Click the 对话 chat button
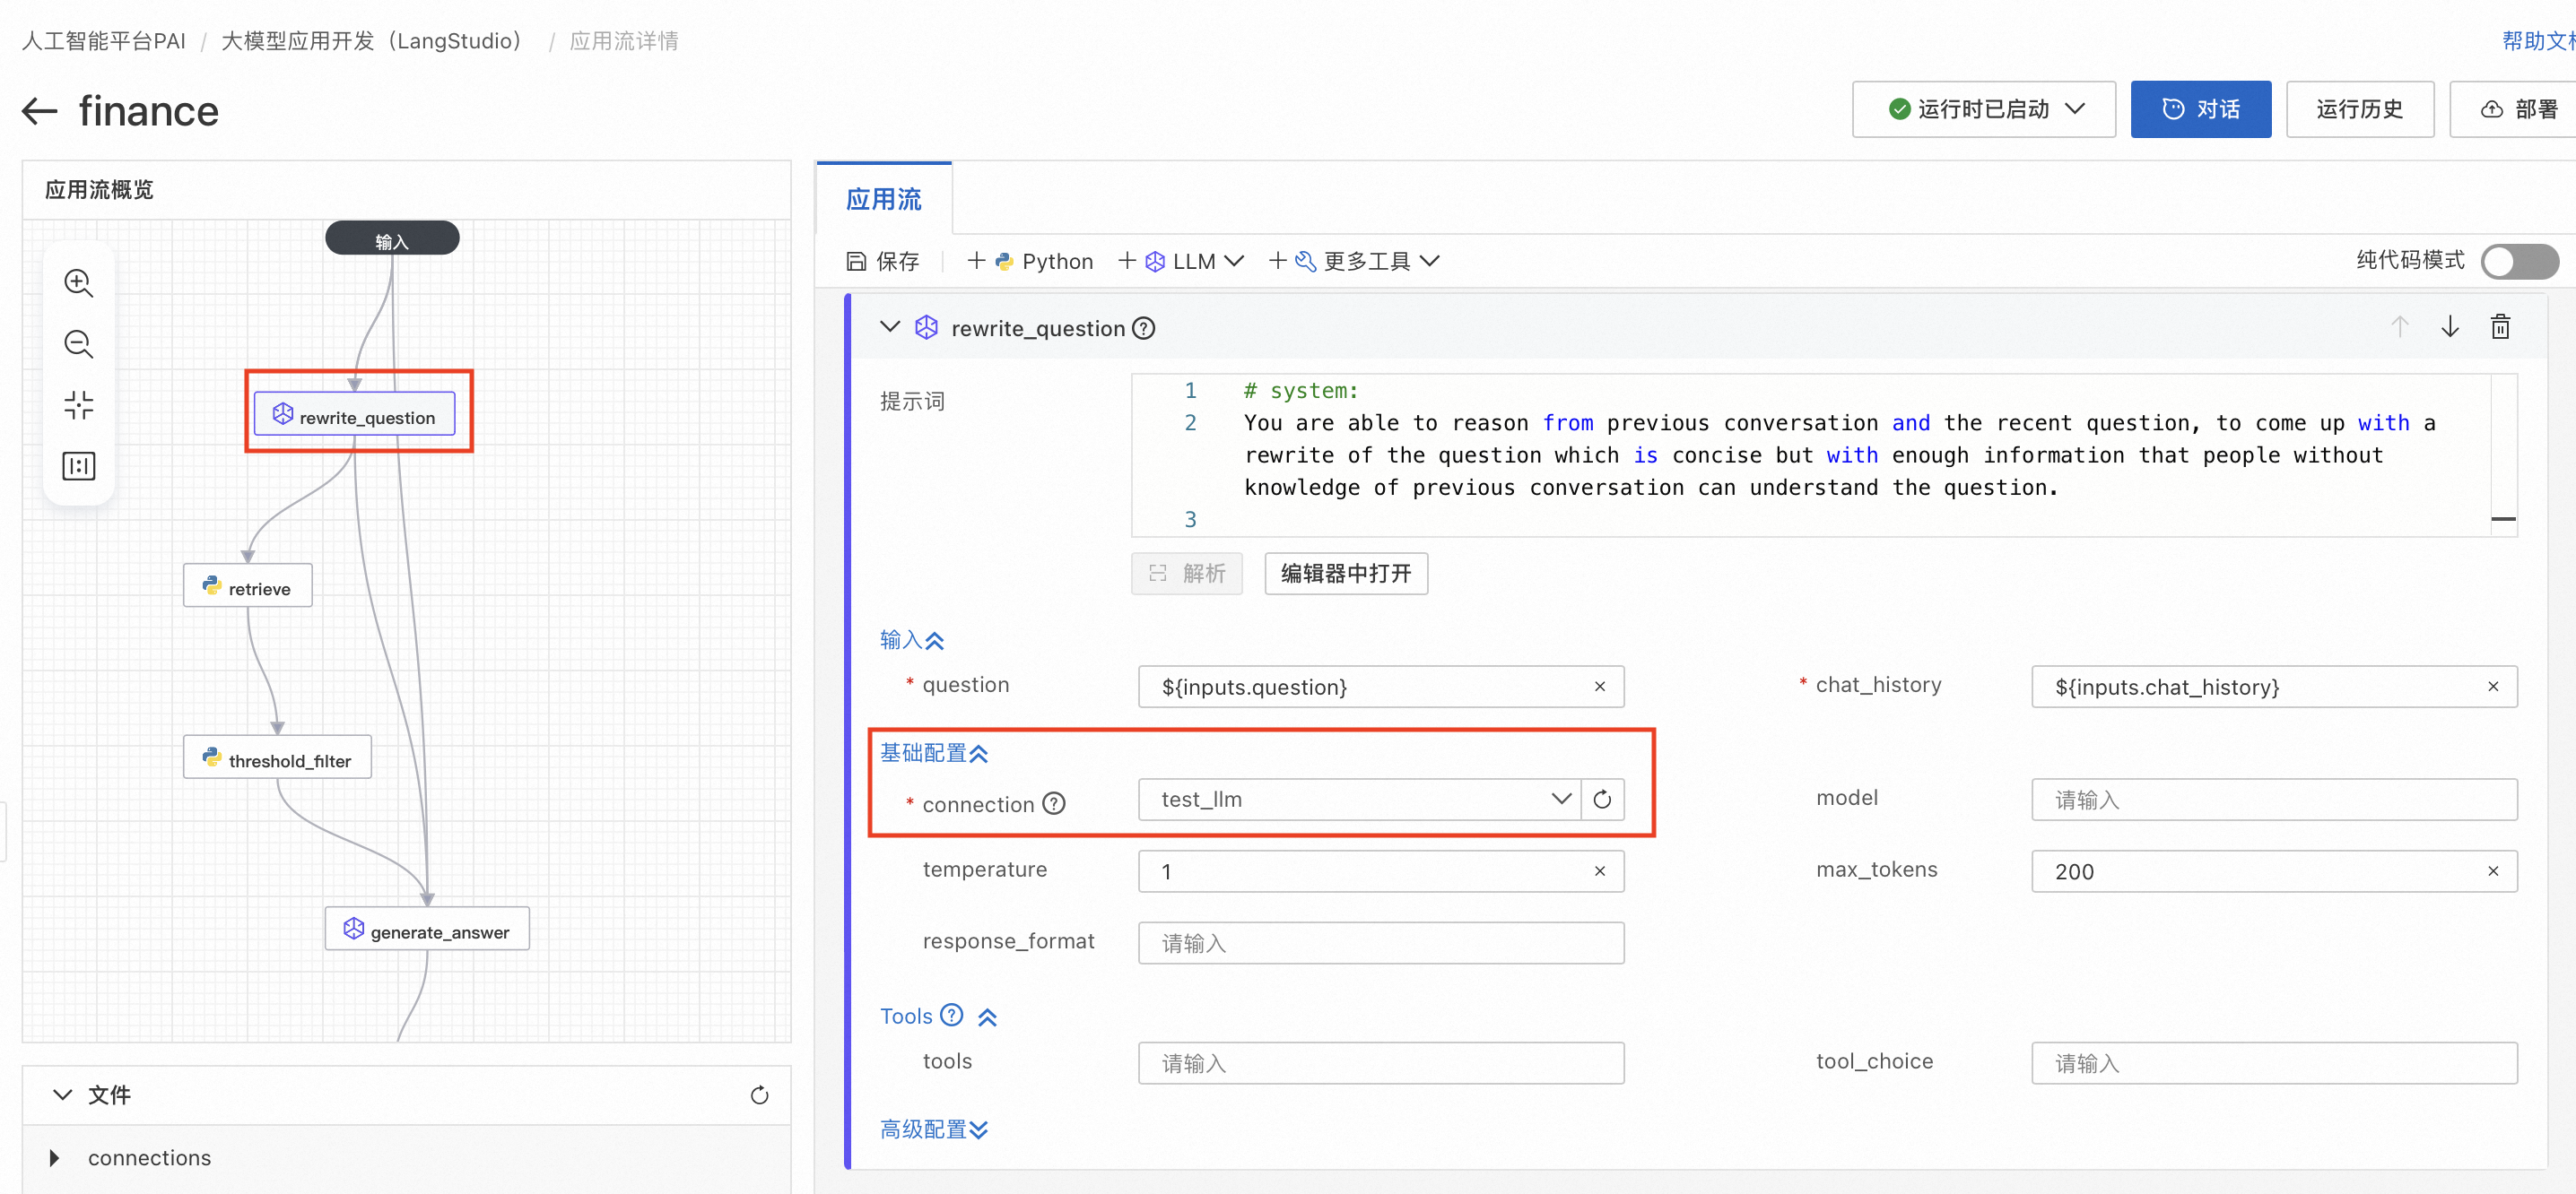 (x=2199, y=108)
